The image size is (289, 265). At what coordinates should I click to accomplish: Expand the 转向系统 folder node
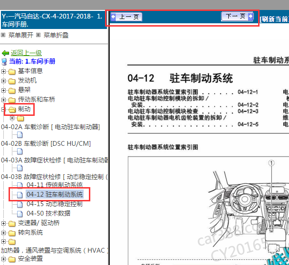point(3,233)
